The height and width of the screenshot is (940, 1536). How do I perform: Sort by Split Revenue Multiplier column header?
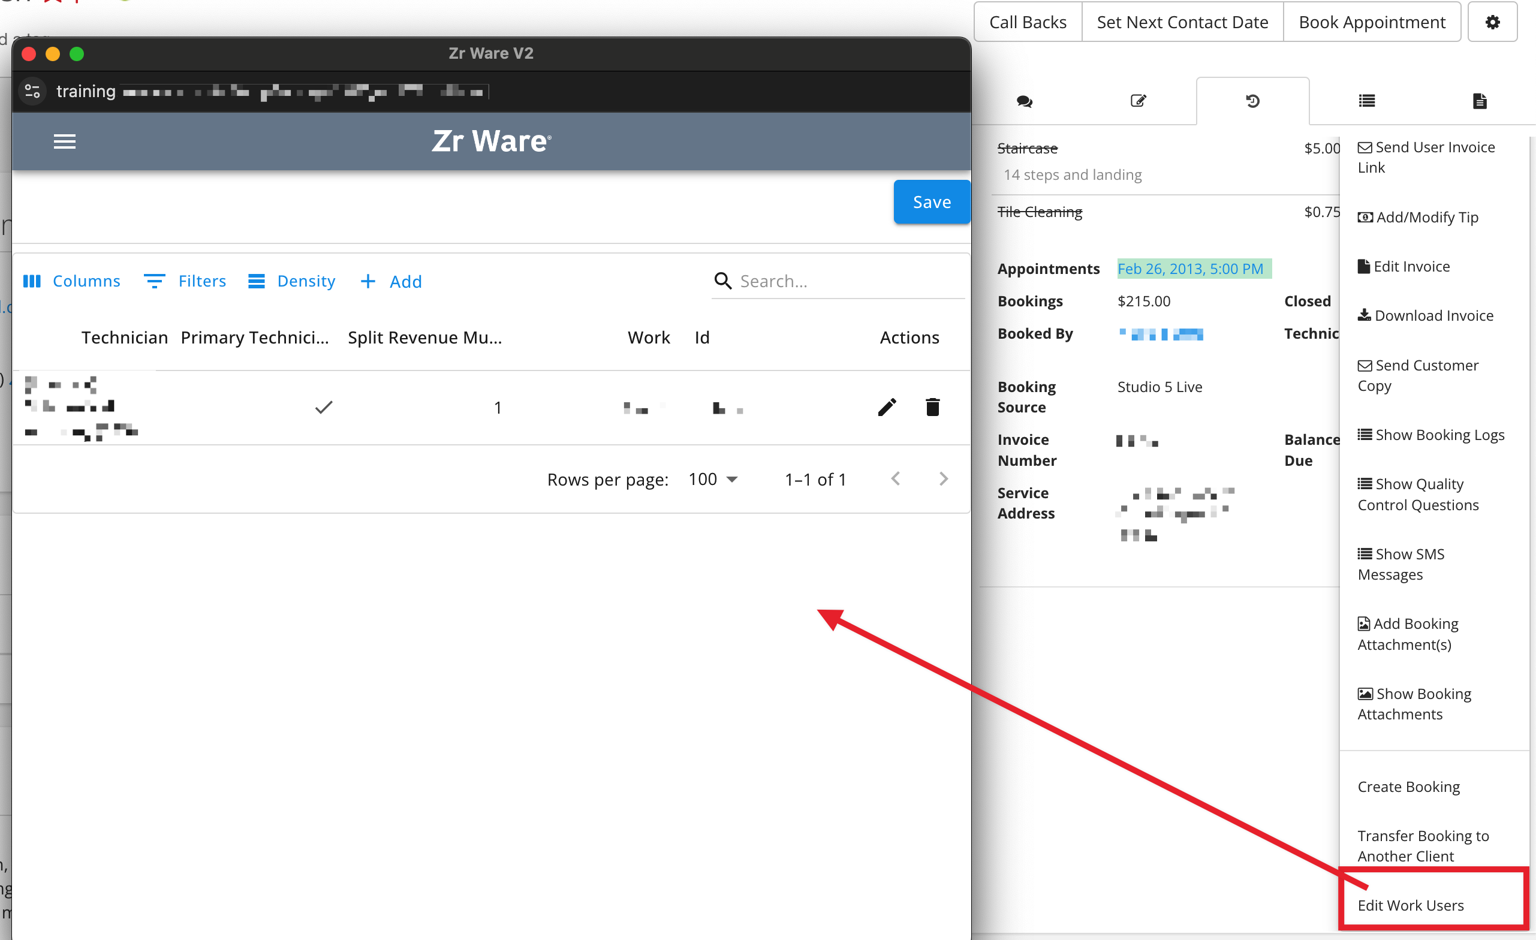coord(424,338)
